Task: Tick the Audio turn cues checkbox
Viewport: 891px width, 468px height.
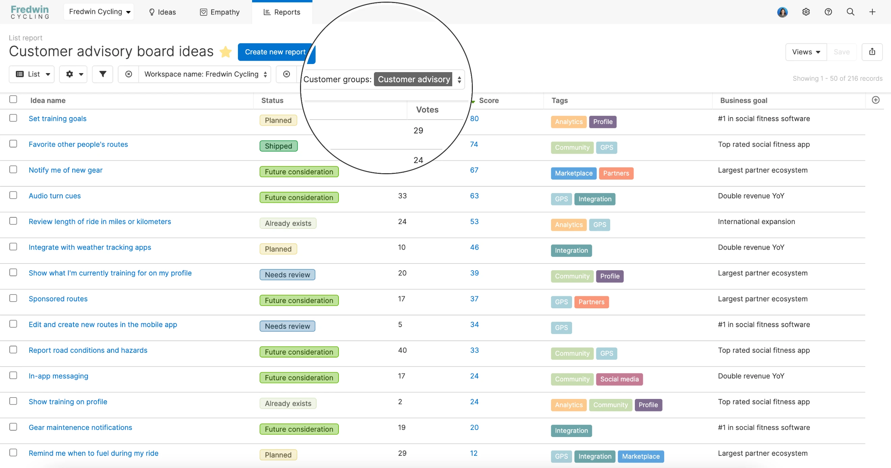Action: pos(13,195)
